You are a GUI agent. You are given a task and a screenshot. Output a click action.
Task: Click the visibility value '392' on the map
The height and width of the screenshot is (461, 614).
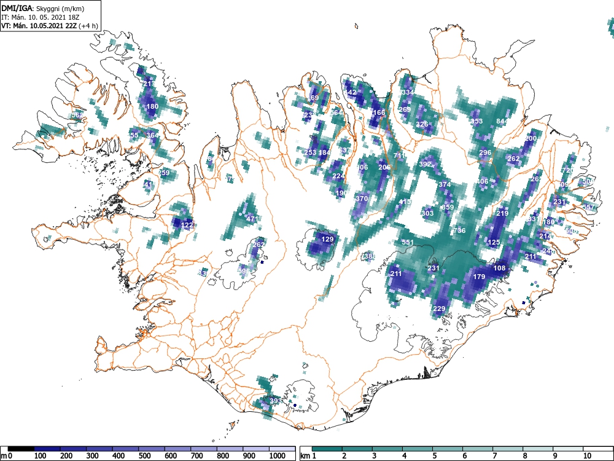coord(426,164)
